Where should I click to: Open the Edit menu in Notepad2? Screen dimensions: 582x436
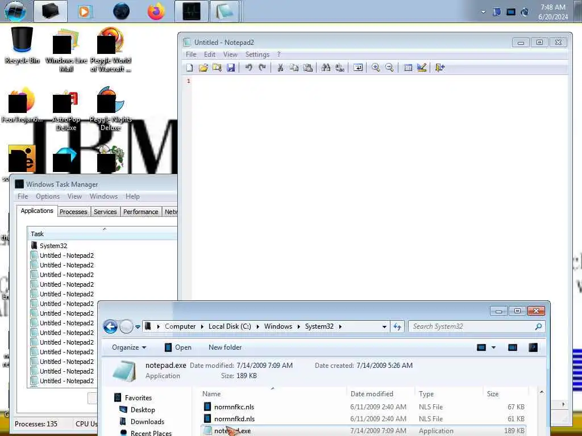(210, 54)
